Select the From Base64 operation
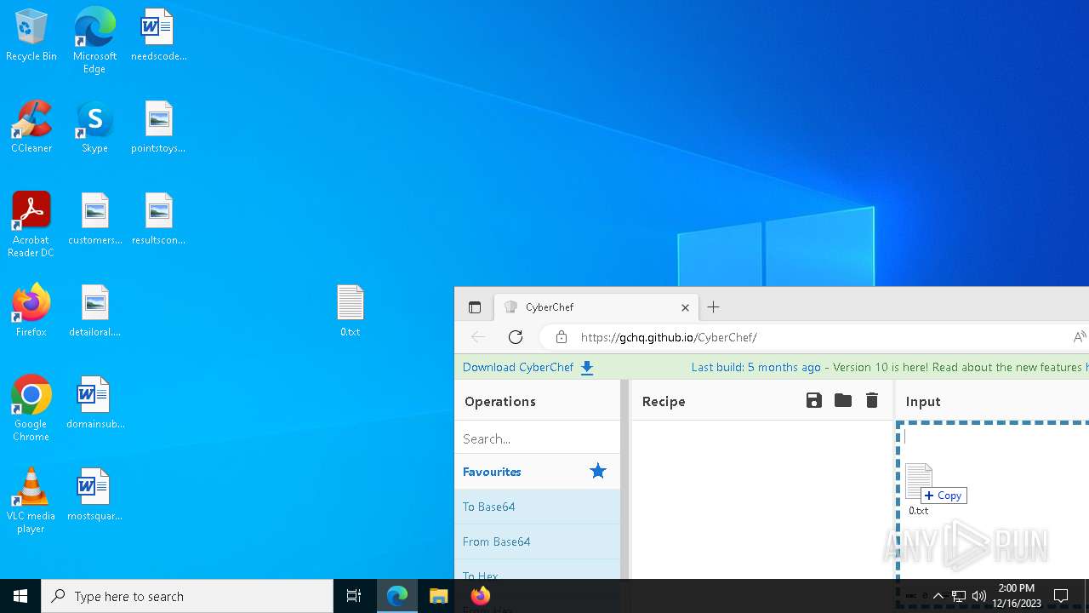This screenshot has width=1089, height=613. 538,541
